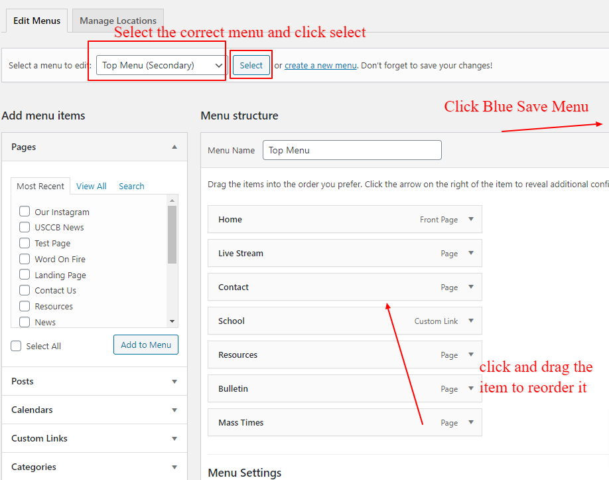The width and height of the screenshot is (609, 480).
Task: Click the Menu Name text field
Action: (352, 150)
